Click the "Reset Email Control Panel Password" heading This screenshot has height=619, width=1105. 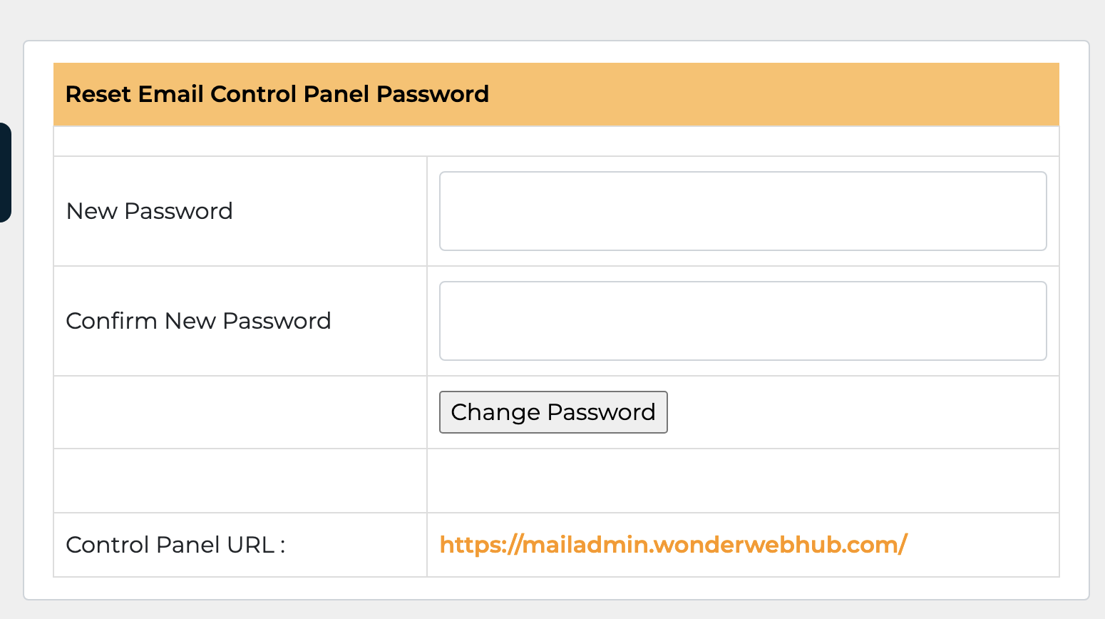click(277, 94)
